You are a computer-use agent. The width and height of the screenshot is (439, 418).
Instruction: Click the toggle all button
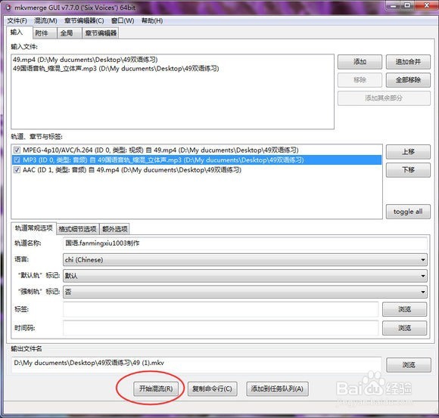[x=408, y=212]
